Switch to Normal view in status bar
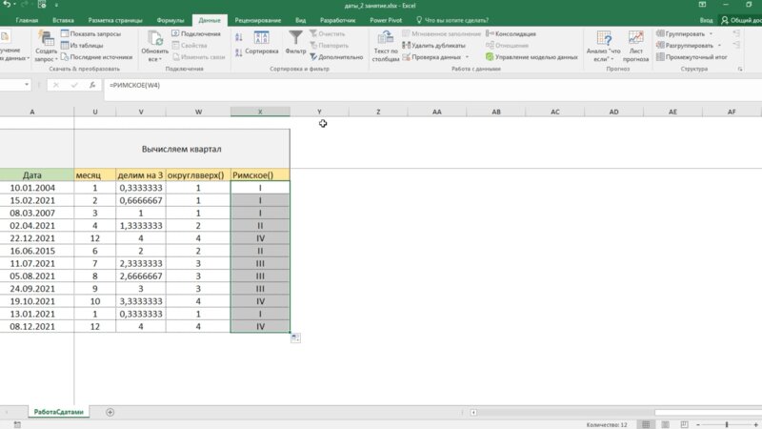The image size is (762, 429). point(646,424)
